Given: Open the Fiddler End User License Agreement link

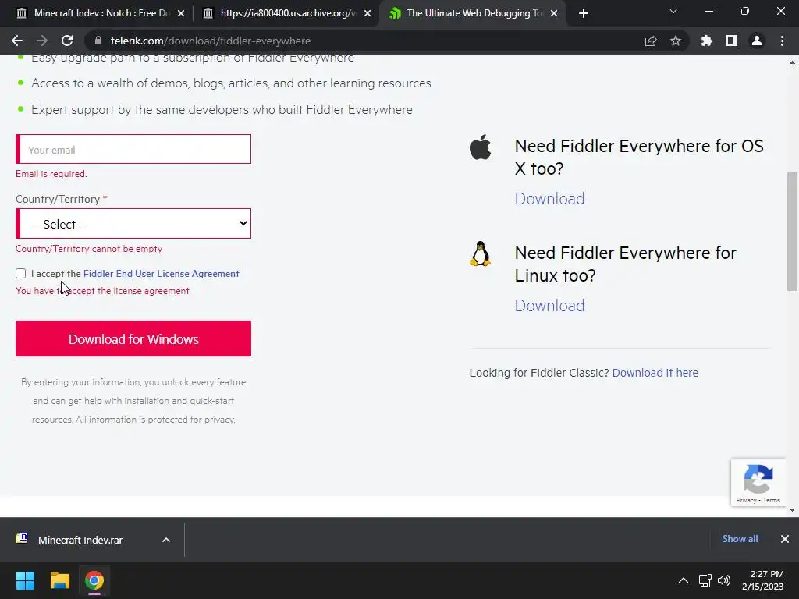Looking at the screenshot, I should pyautogui.click(x=161, y=274).
